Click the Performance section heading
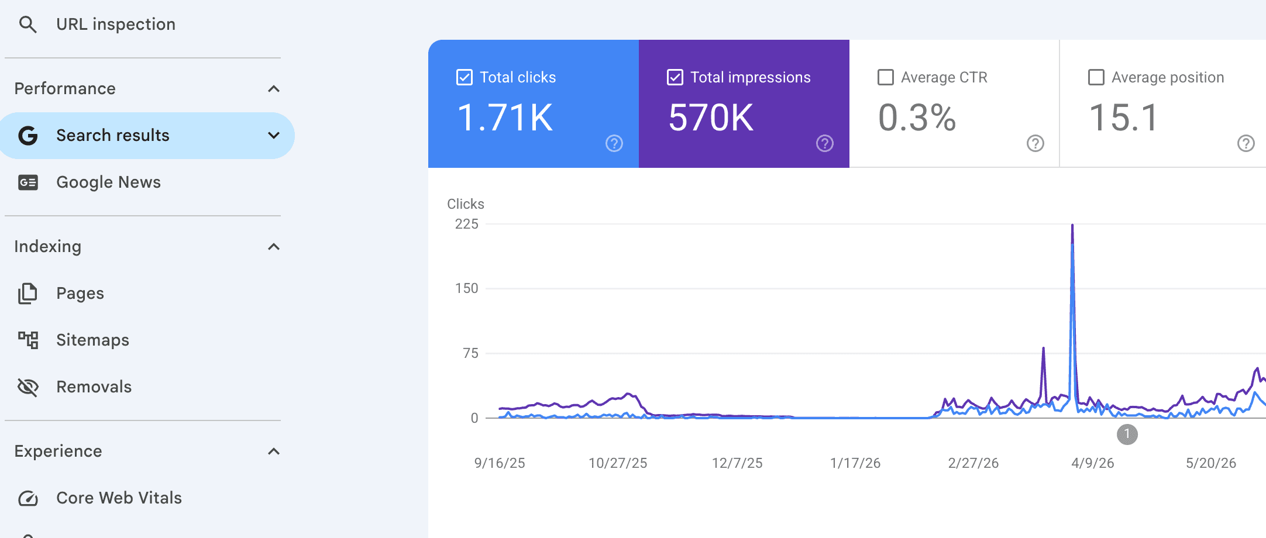 pyautogui.click(x=65, y=89)
